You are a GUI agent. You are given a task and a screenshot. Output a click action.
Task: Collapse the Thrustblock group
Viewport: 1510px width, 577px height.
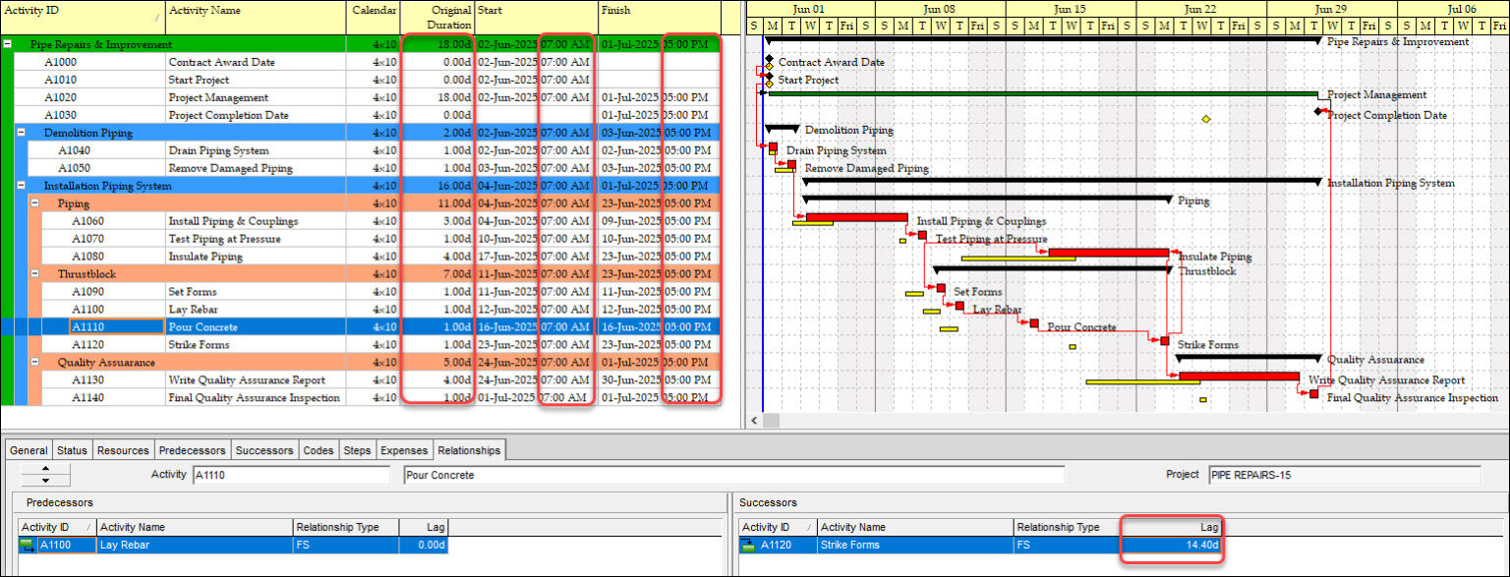pyautogui.click(x=33, y=273)
